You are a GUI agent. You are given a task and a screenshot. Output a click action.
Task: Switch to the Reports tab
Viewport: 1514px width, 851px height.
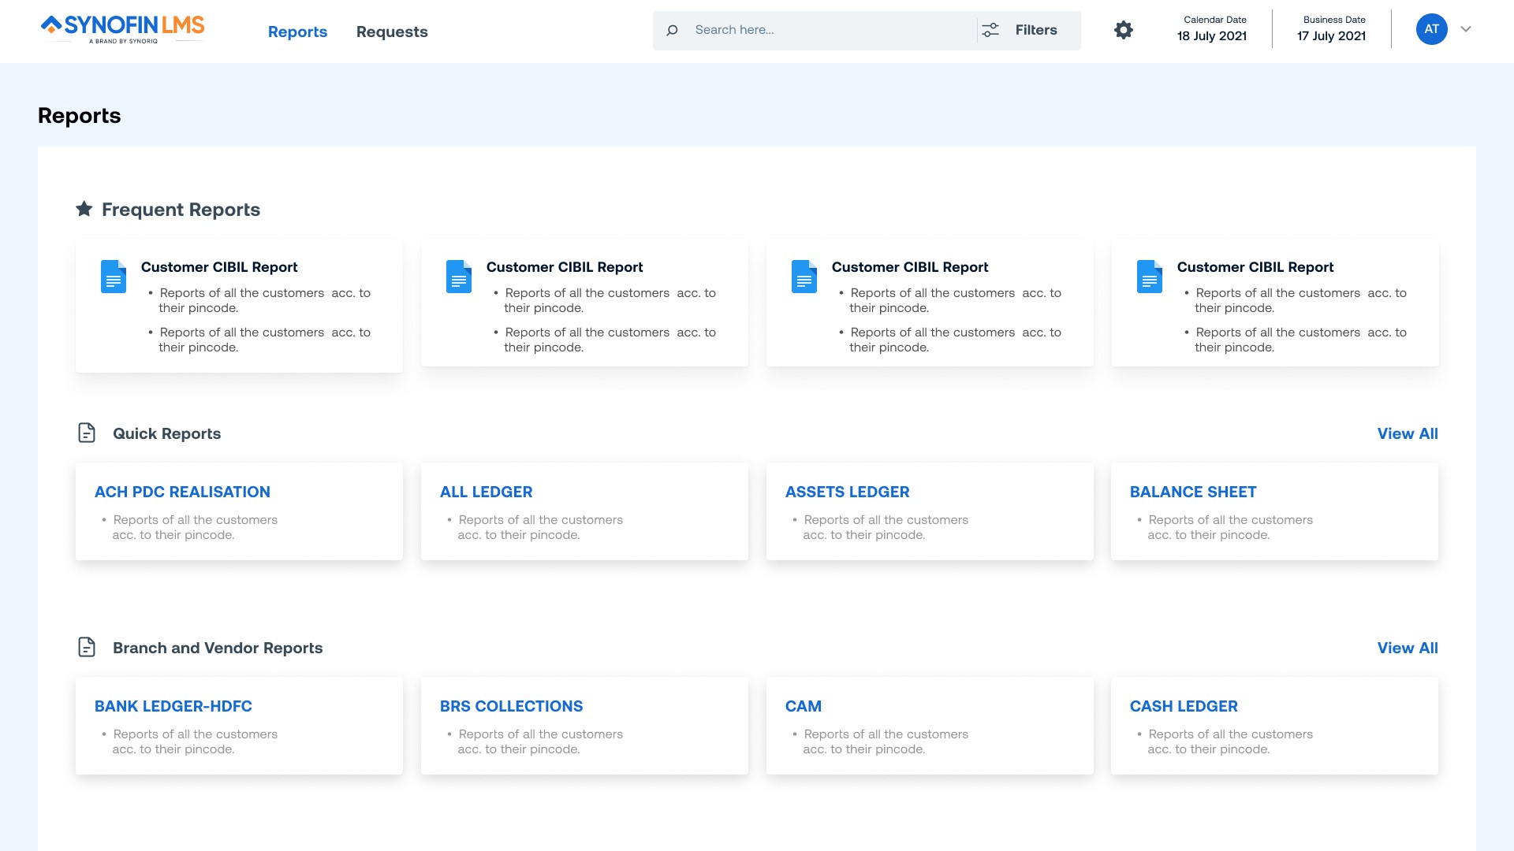tap(297, 32)
